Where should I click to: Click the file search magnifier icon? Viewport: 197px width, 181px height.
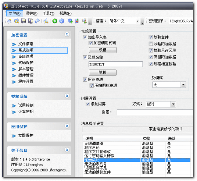46,21
